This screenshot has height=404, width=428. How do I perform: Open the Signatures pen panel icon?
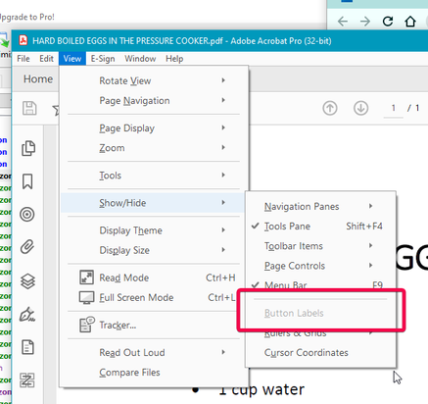click(x=27, y=315)
